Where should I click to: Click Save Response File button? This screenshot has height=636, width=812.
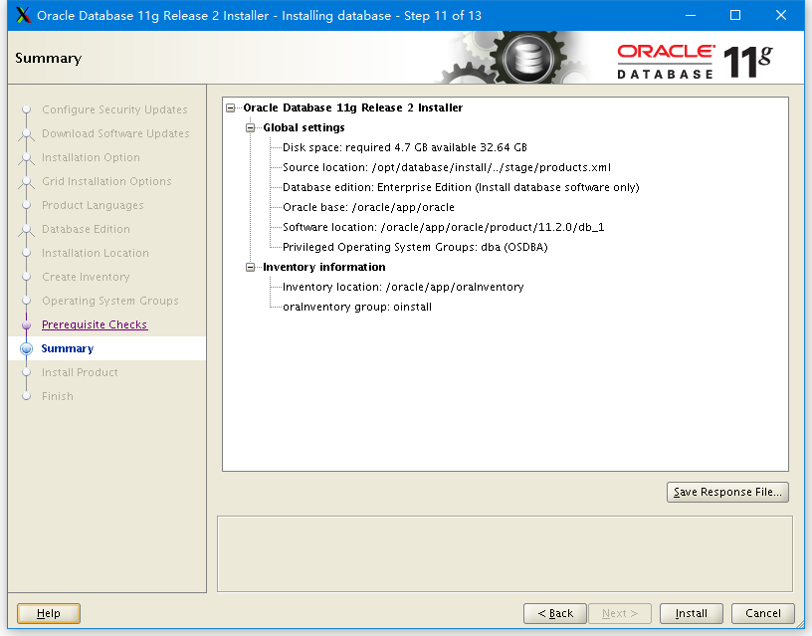point(727,492)
